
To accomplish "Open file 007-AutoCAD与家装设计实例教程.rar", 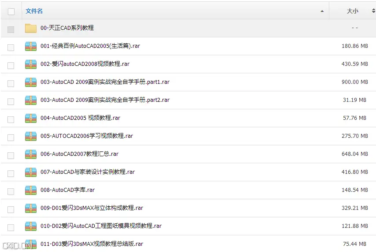I will [88, 172].
